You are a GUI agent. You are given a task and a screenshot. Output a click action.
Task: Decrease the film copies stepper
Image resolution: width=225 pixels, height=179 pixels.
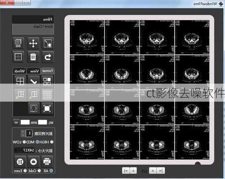click(23, 135)
